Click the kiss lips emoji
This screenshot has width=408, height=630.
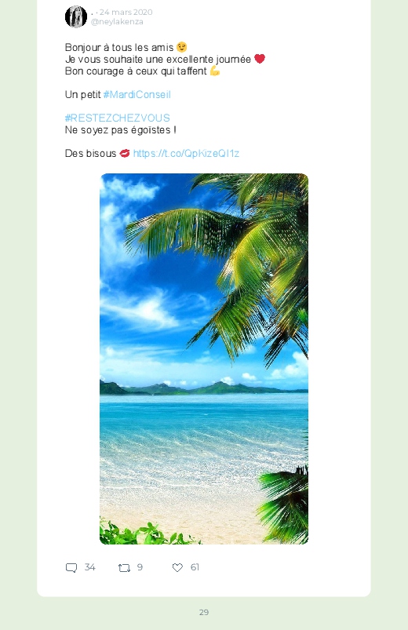click(125, 153)
